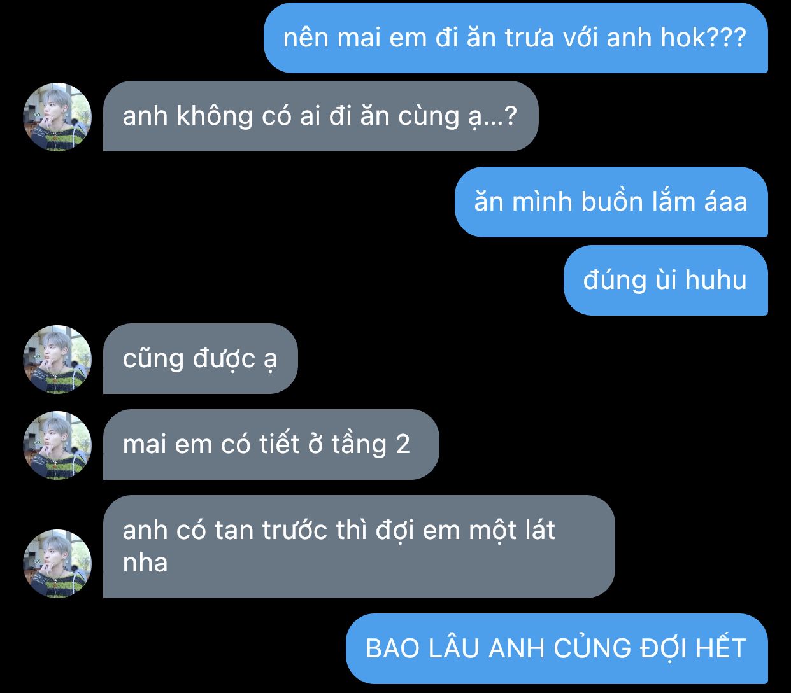Click the two-line message ending with "nha"
The width and height of the screenshot is (791, 693).
[359, 547]
